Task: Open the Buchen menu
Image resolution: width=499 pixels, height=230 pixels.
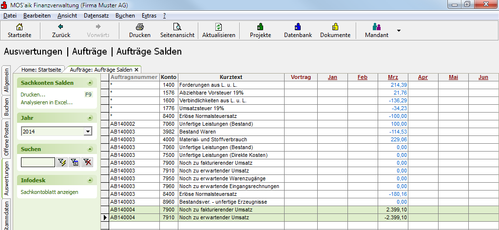Action: coord(125,16)
